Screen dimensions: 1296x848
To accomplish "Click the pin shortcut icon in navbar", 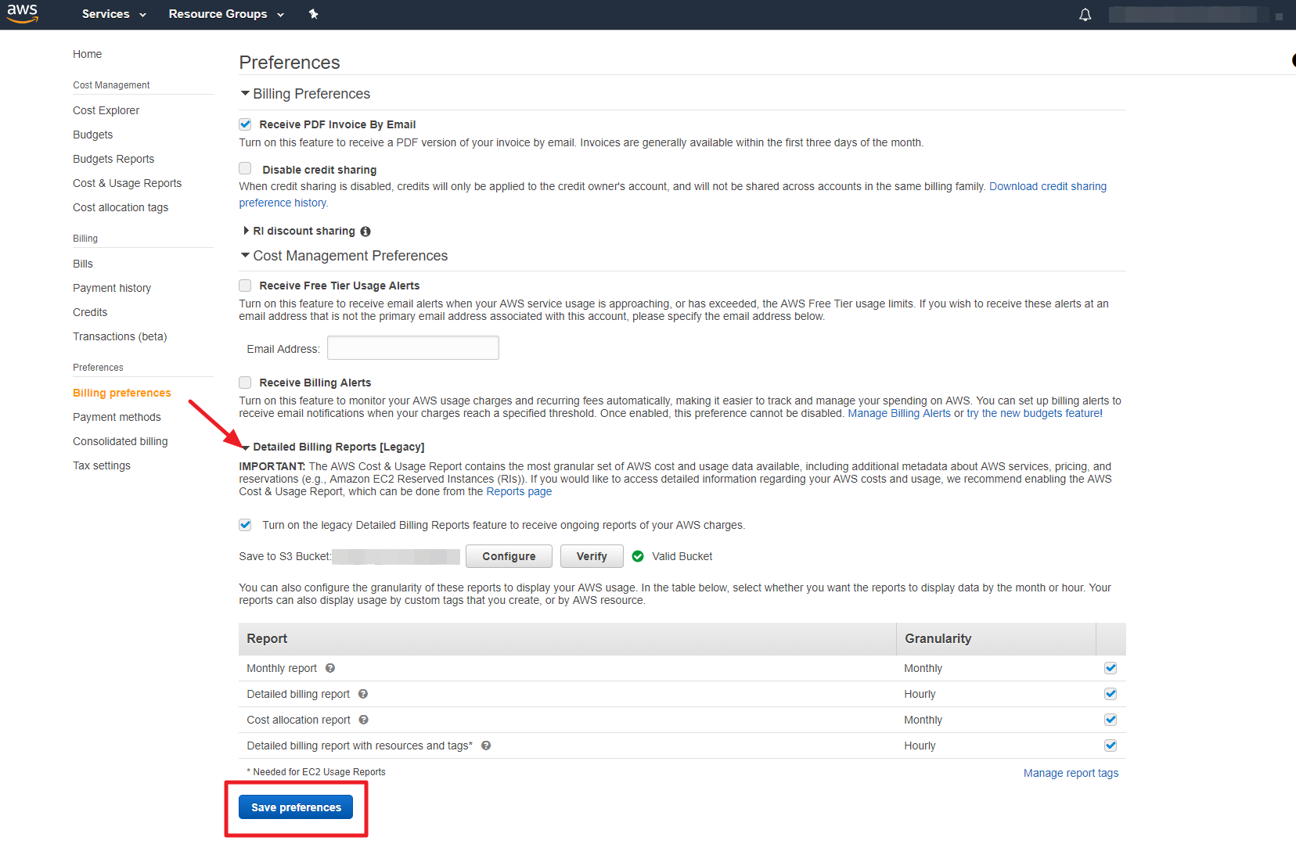I will (313, 14).
